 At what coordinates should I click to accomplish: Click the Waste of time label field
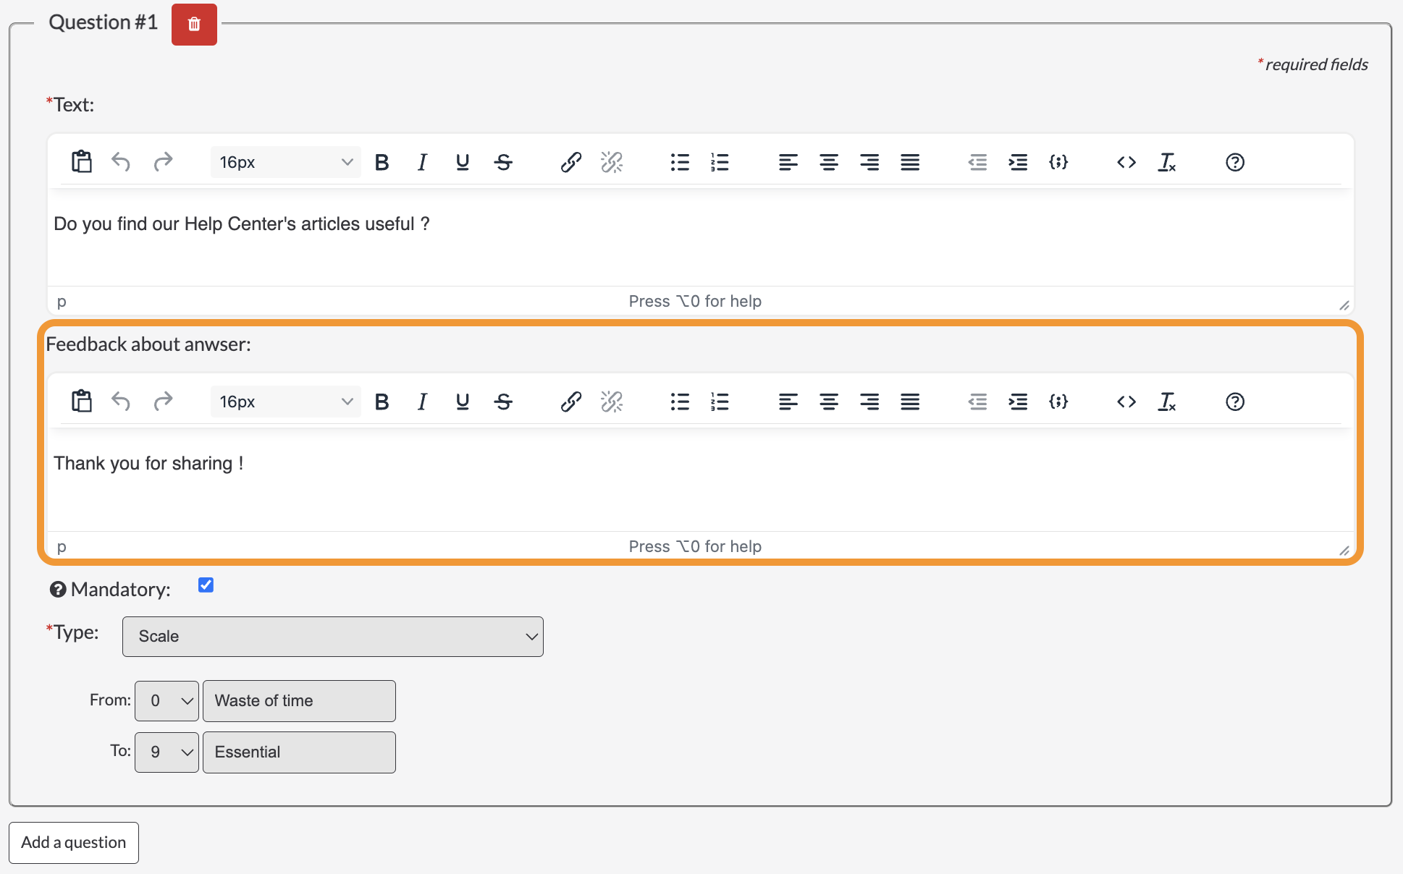click(299, 701)
